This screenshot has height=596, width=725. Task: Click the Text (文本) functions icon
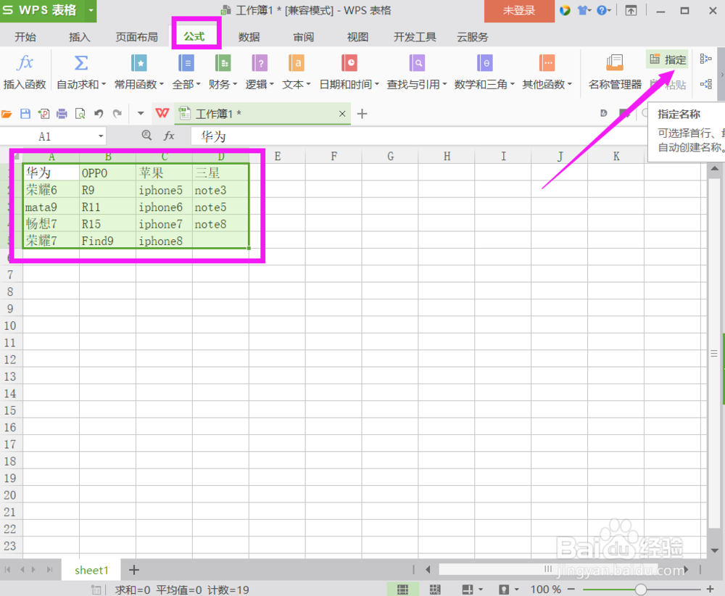[x=296, y=63]
